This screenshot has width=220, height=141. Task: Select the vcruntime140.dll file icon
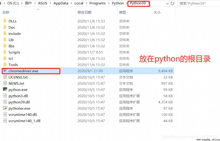pyautogui.click(x=5, y=115)
